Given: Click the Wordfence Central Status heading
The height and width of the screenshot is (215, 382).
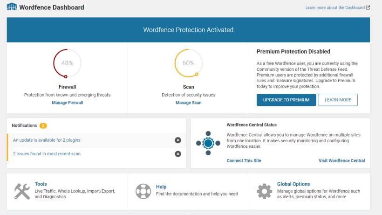Looking at the screenshot, I should pos(252,125).
